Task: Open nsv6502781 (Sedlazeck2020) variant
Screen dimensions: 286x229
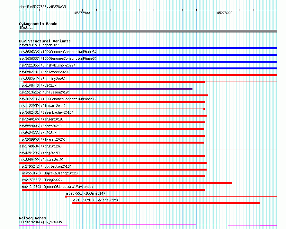Action: 44,72
